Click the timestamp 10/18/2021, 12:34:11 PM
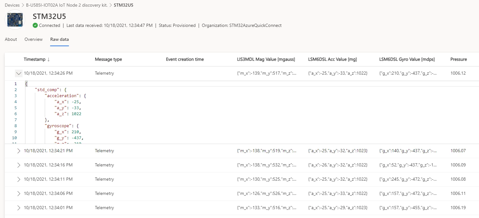Screen dimensions: 479x218 point(48,179)
